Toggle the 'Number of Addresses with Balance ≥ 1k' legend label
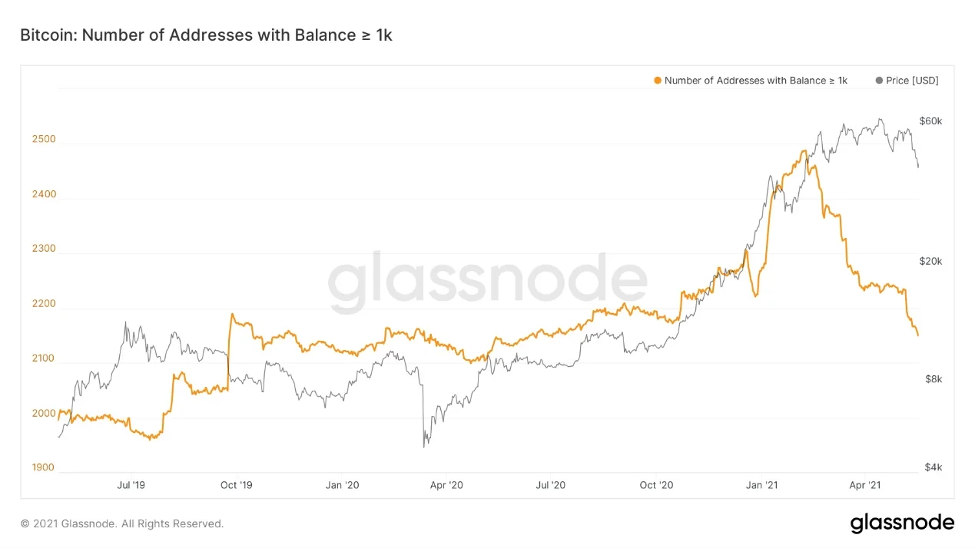 pos(755,81)
